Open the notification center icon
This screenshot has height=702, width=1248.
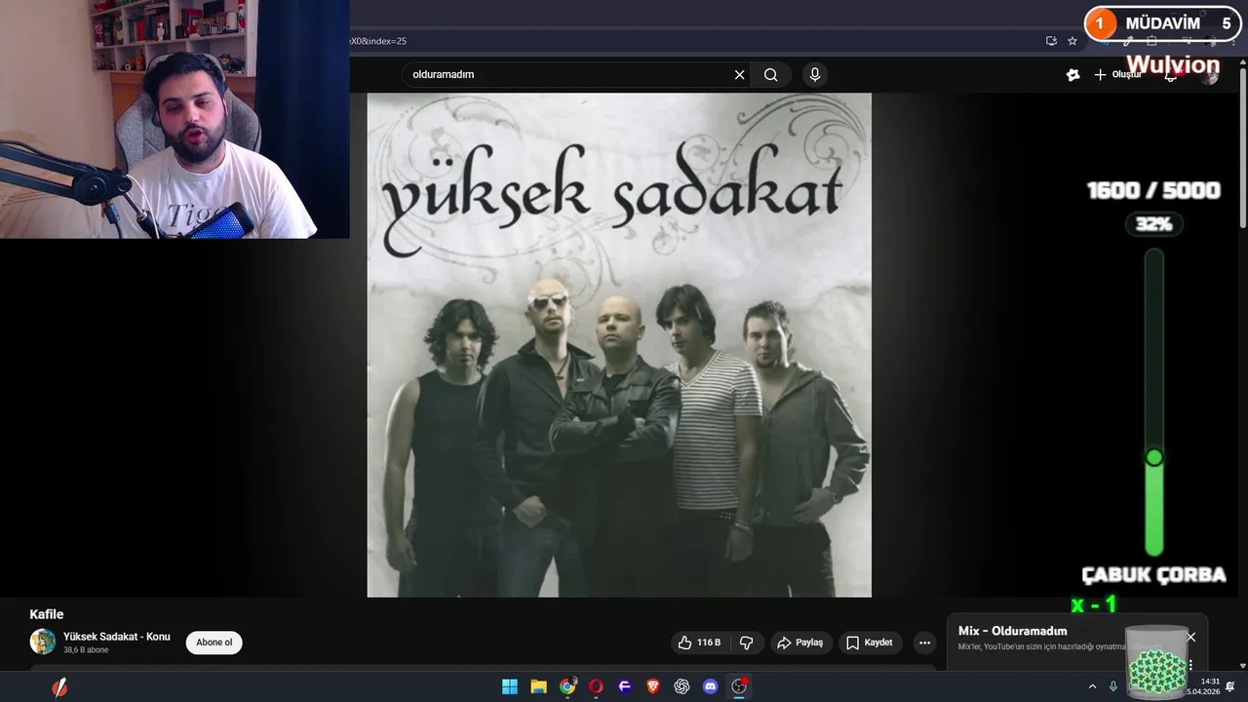tap(1231, 686)
